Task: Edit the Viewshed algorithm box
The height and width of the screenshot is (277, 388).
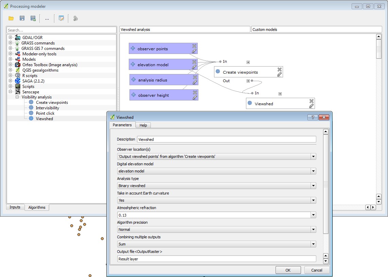Action: (x=312, y=106)
